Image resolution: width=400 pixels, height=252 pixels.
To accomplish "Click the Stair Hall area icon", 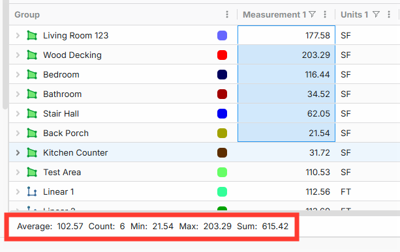I will click(32, 113).
